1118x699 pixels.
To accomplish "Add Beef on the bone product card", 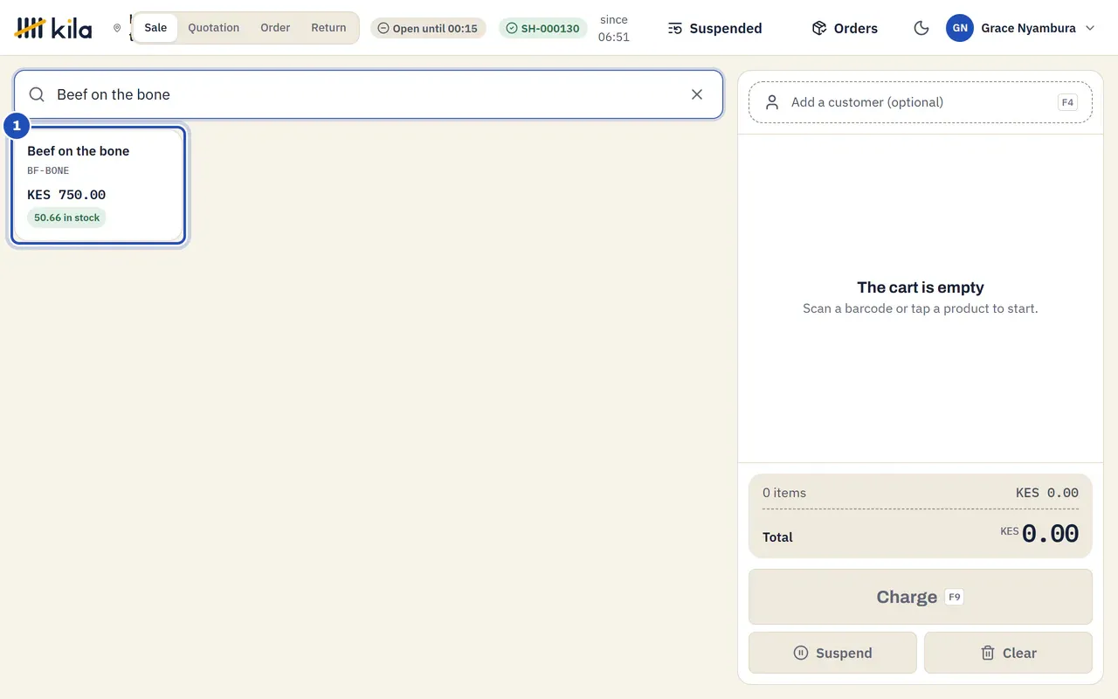I will pyautogui.click(x=98, y=185).
